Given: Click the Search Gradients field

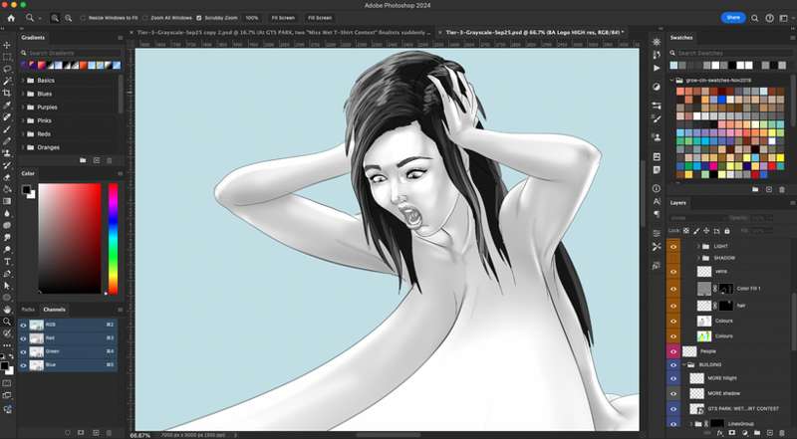Looking at the screenshot, I should click(x=69, y=53).
